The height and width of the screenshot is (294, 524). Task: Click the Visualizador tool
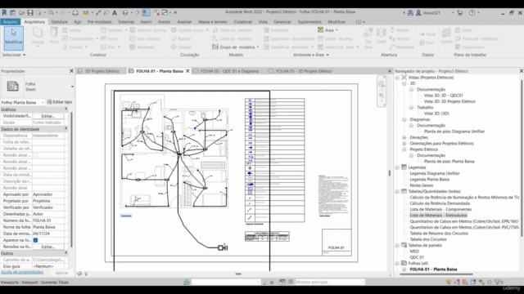pos(469,47)
